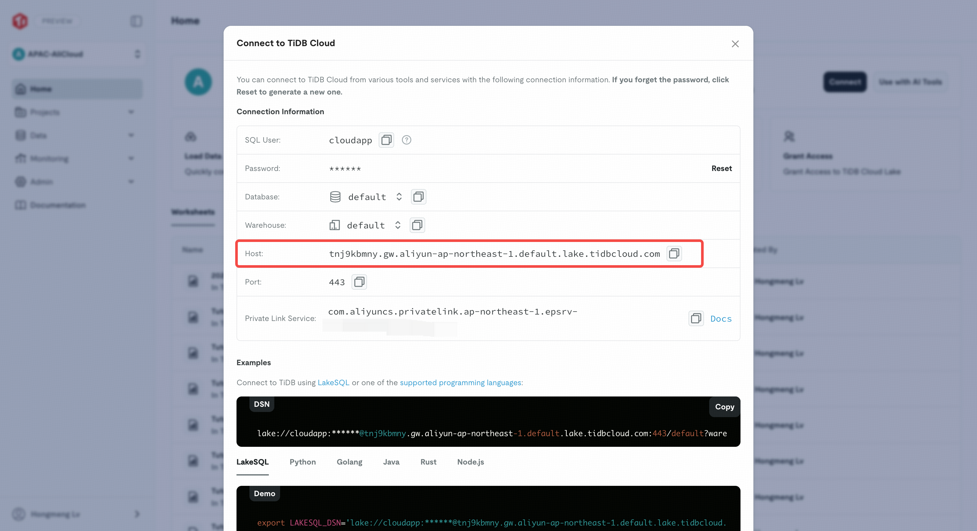The image size is (977, 531).
Task: Collapse the sidebar panel icon
Action: (x=136, y=21)
